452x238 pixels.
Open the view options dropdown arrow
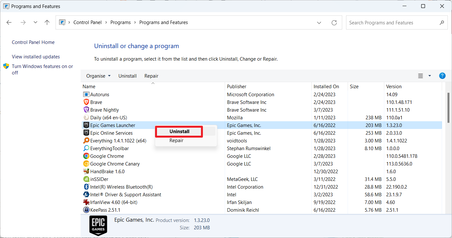pos(430,76)
